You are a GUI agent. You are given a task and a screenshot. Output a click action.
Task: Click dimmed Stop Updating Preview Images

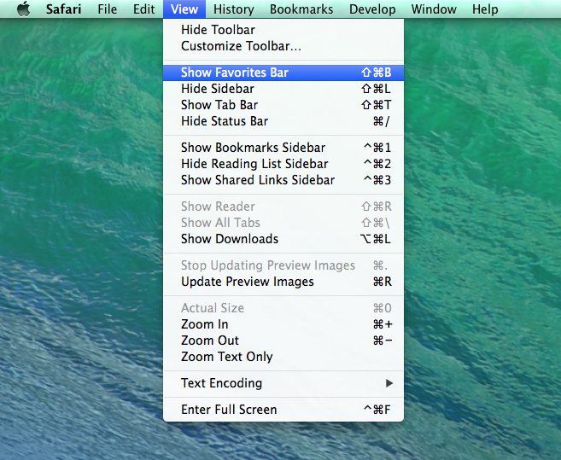(x=283, y=265)
